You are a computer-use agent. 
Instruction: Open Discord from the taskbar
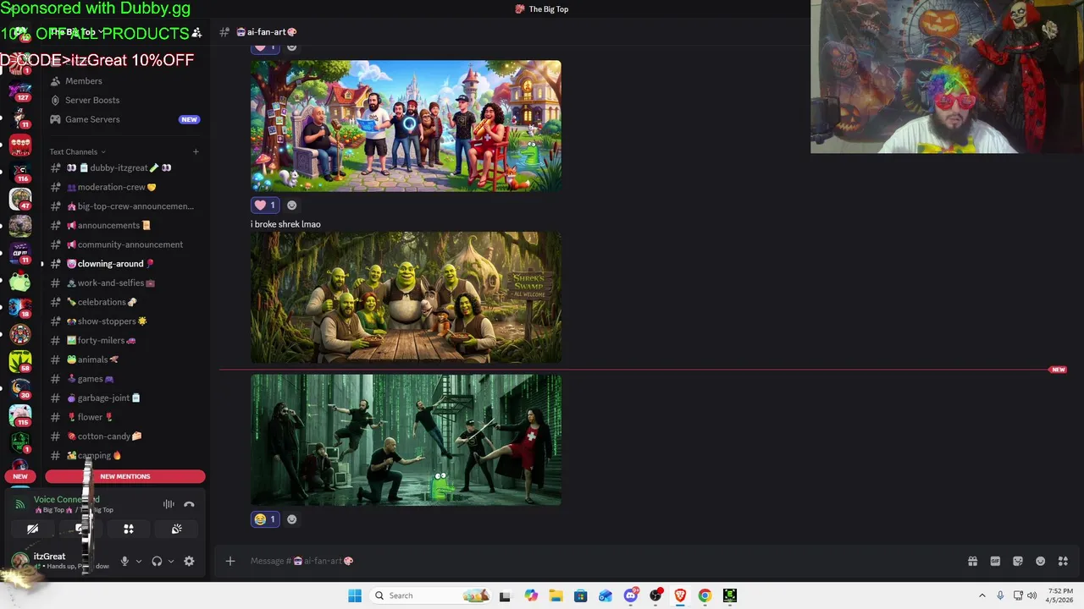pos(630,595)
